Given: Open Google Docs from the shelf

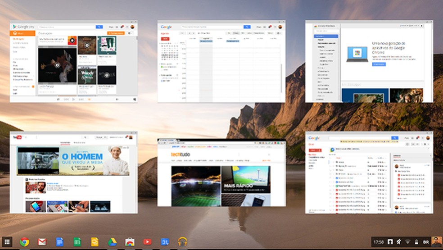Looking at the screenshot, I should [59, 242].
